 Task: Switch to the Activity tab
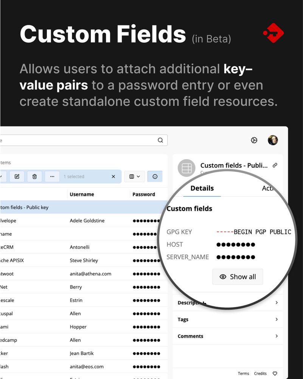(268, 188)
